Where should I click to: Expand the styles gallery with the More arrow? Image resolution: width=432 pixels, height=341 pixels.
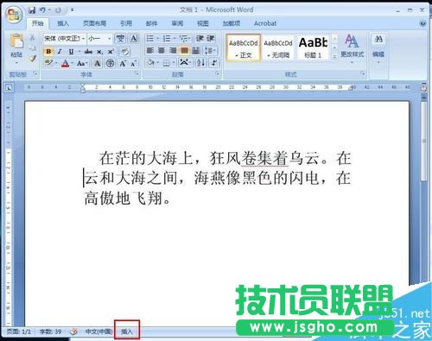coord(334,56)
